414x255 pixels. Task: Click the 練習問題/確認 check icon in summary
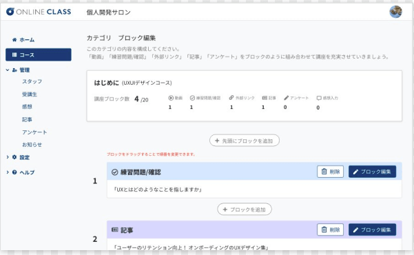[x=192, y=98]
